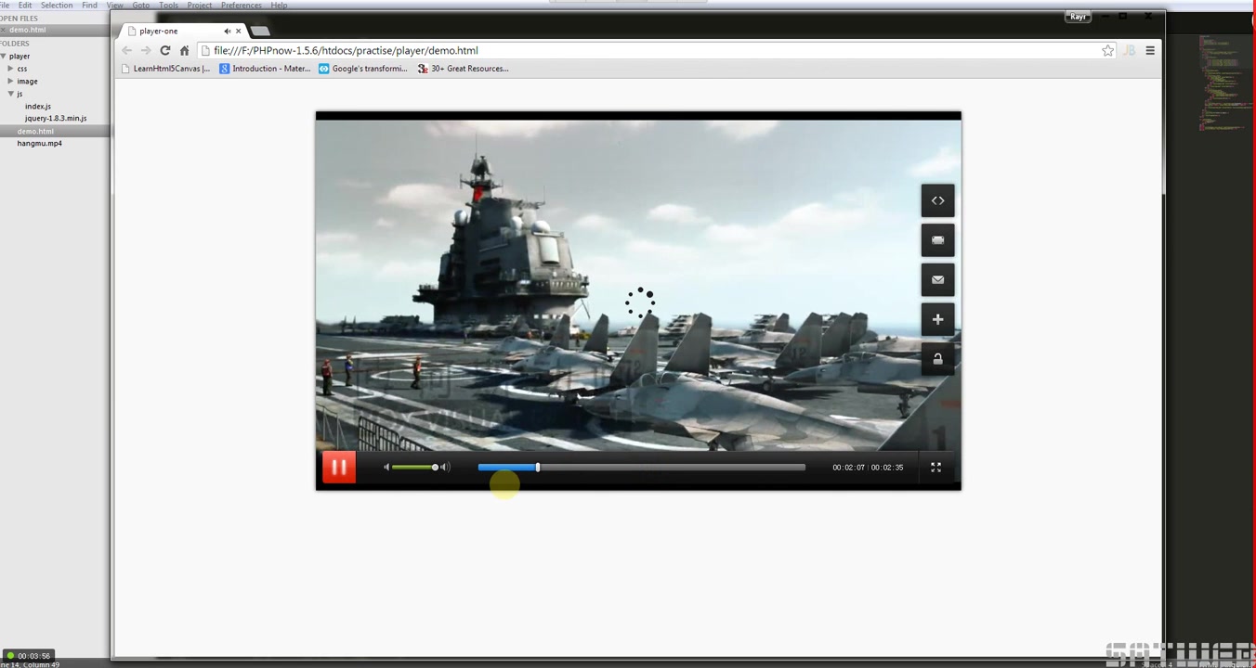This screenshot has width=1256, height=668.
Task: Reload the page in the browser
Action: [165, 50]
